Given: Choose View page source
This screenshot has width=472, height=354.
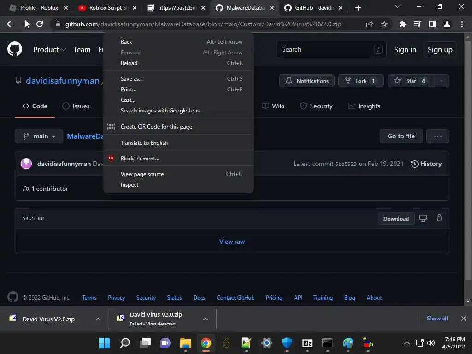Looking at the screenshot, I should [178, 174].
